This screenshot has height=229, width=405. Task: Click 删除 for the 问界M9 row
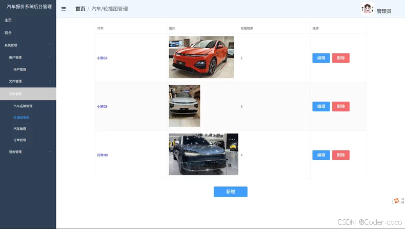click(x=341, y=155)
